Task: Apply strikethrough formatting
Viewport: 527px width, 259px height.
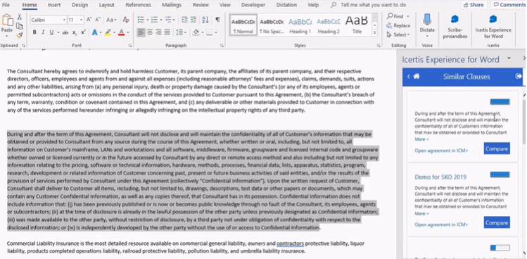Action: [65, 32]
